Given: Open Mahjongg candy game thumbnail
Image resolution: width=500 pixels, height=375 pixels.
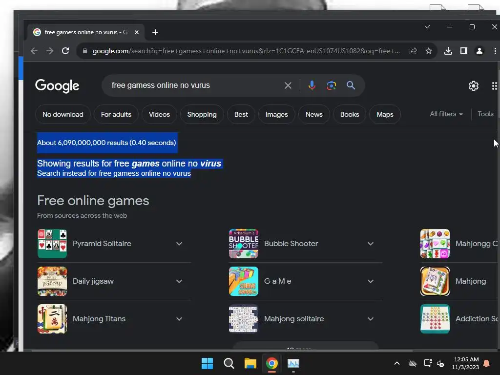Looking at the screenshot, I should pos(435,244).
